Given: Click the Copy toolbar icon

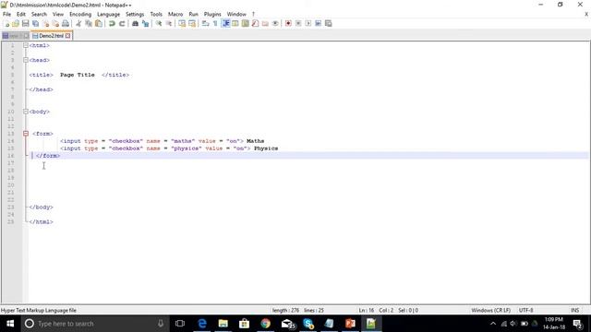Looking at the screenshot, I should (89, 23).
